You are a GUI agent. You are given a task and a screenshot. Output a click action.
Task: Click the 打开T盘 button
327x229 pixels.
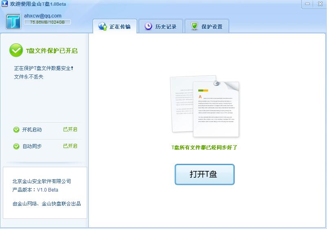tap(204, 174)
